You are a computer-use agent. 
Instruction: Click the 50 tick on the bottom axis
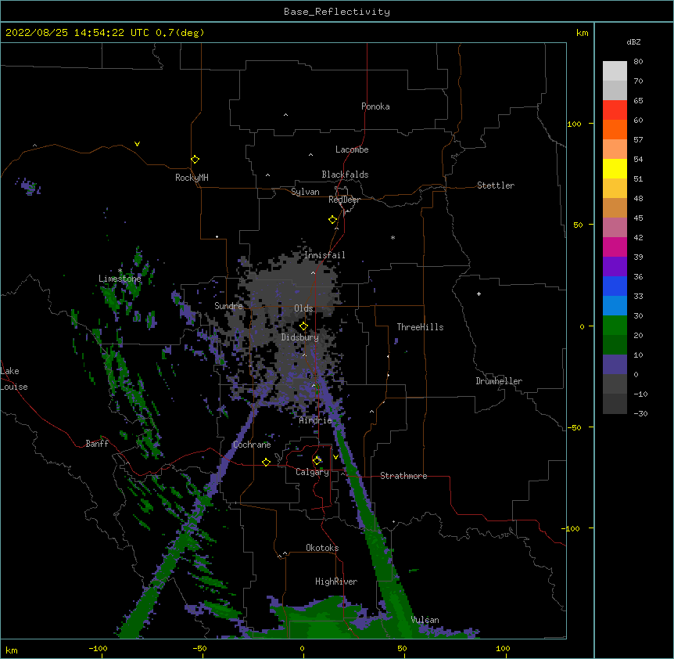tap(402, 649)
